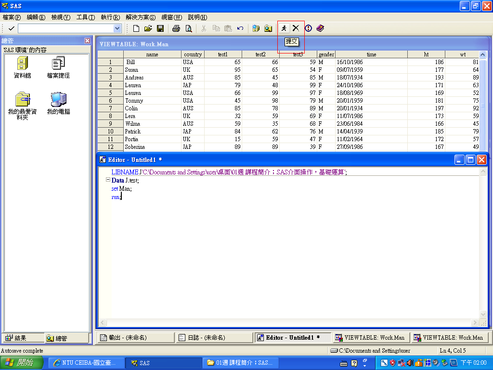Click the volume speaker tray icon
The width and height of the screenshot is (493, 370).
pyautogui.click(x=410, y=363)
